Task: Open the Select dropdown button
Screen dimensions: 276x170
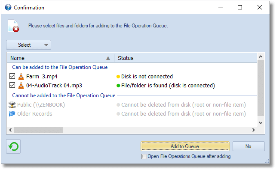Action: pyautogui.click(x=29, y=45)
